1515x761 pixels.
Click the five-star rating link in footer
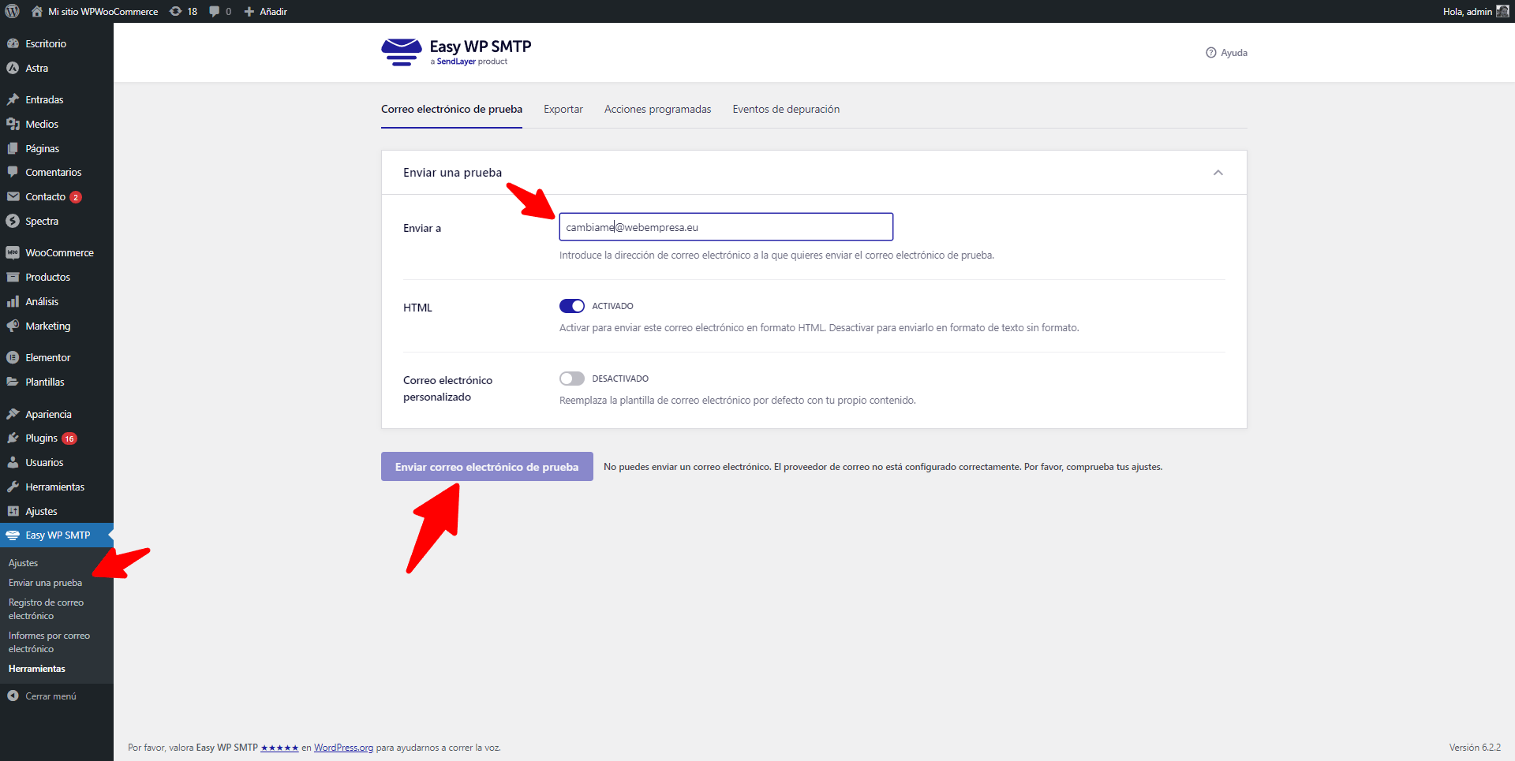pos(279,748)
